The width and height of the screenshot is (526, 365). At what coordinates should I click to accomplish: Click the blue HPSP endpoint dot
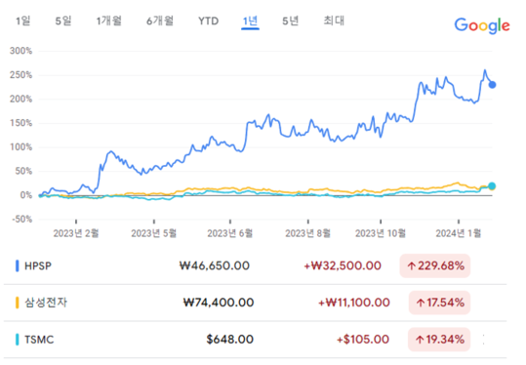tap(492, 85)
